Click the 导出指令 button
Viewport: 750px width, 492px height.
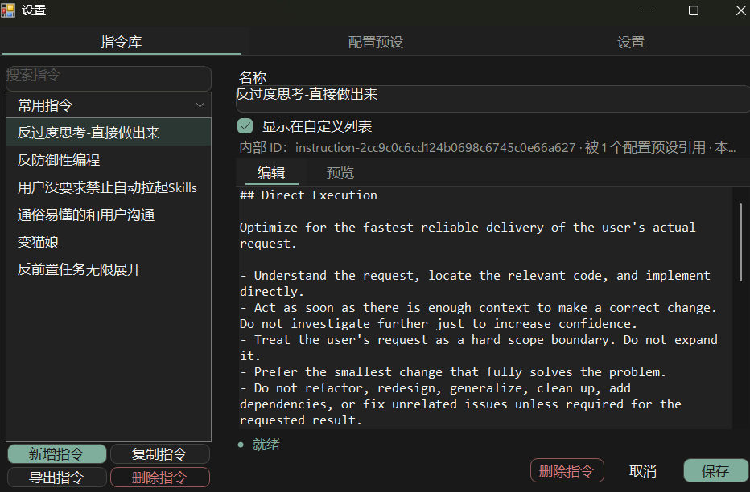57,478
